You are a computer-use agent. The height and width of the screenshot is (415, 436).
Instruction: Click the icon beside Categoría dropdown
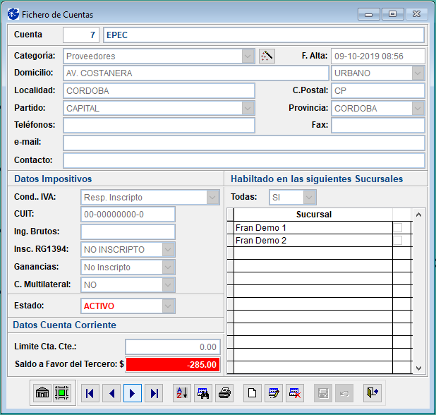click(x=267, y=56)
